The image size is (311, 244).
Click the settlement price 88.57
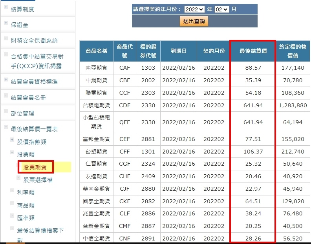point(253,68)
